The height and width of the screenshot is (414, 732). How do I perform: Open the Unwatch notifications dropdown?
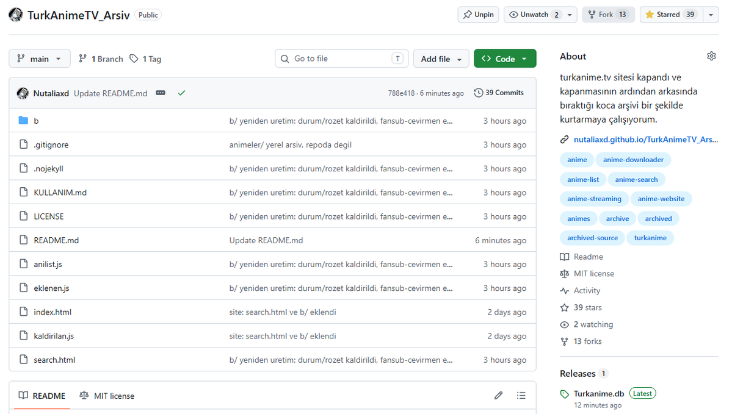pos(540,15)
